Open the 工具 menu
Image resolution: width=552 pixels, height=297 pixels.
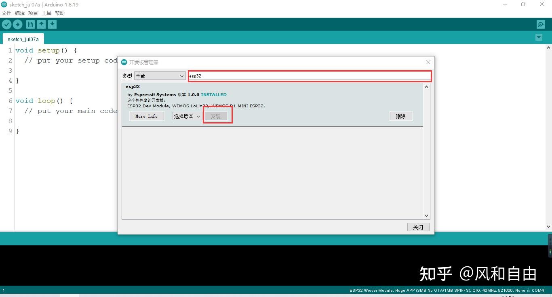(46, 13)
